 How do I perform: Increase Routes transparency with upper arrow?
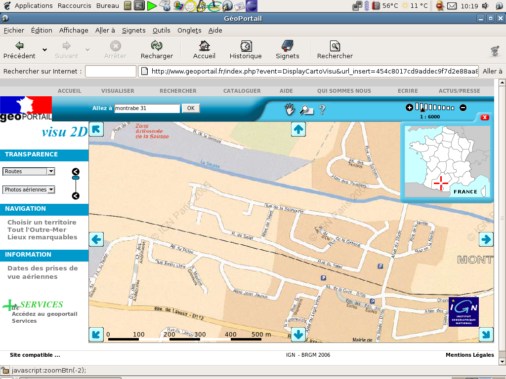76,171
